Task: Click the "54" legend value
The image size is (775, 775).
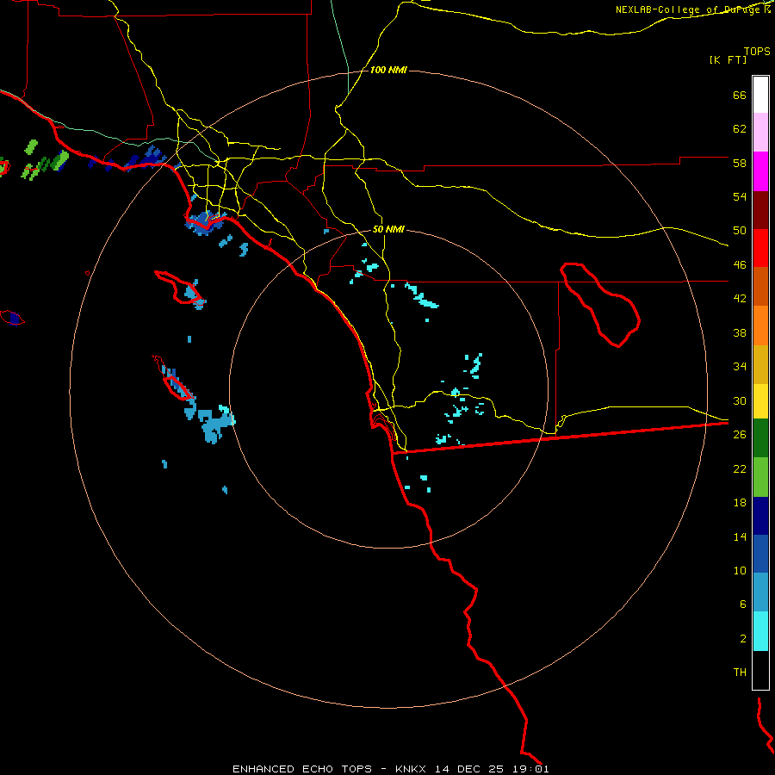Action: tap(740, 196)
